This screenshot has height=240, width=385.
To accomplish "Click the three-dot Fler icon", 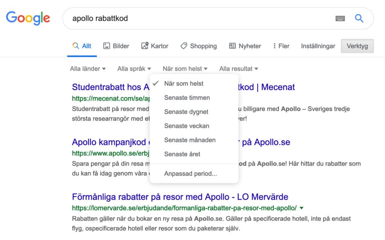I will 274,46.
